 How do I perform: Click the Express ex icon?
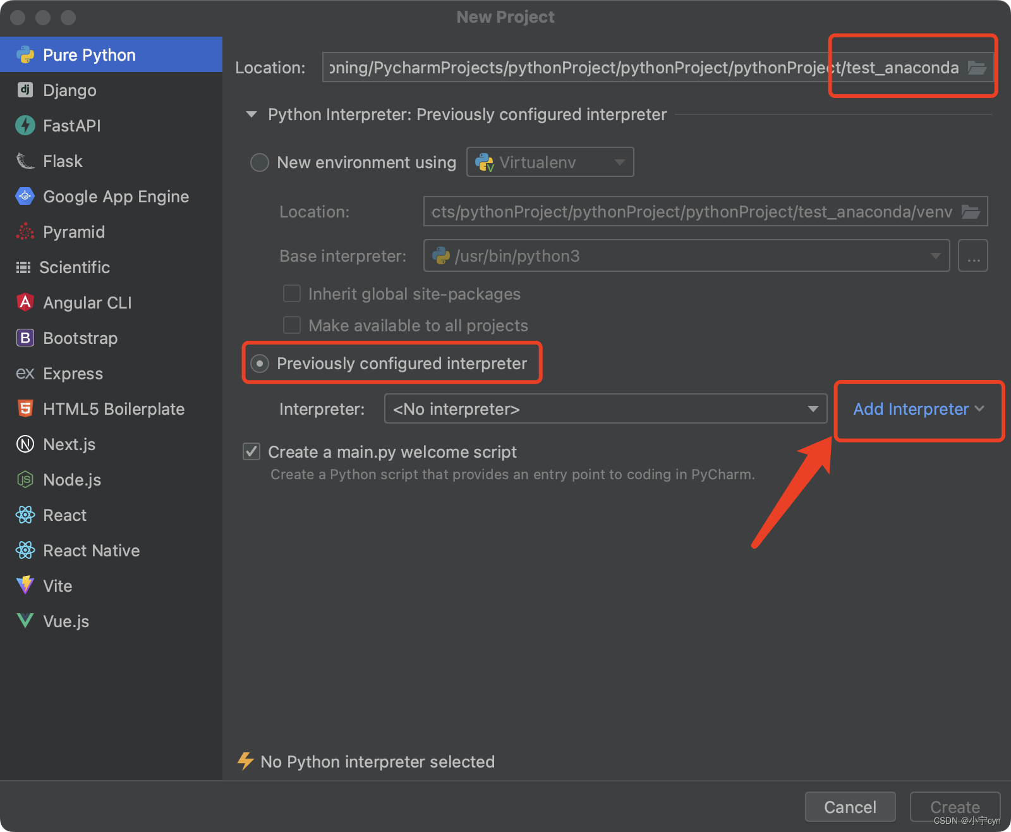coord(25,374)
